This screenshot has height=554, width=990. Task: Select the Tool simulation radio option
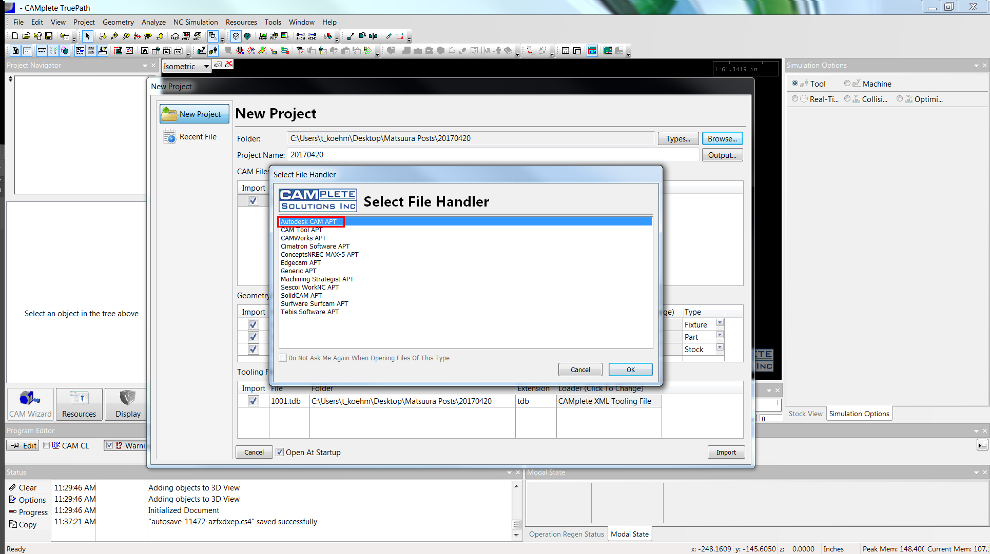795,84
